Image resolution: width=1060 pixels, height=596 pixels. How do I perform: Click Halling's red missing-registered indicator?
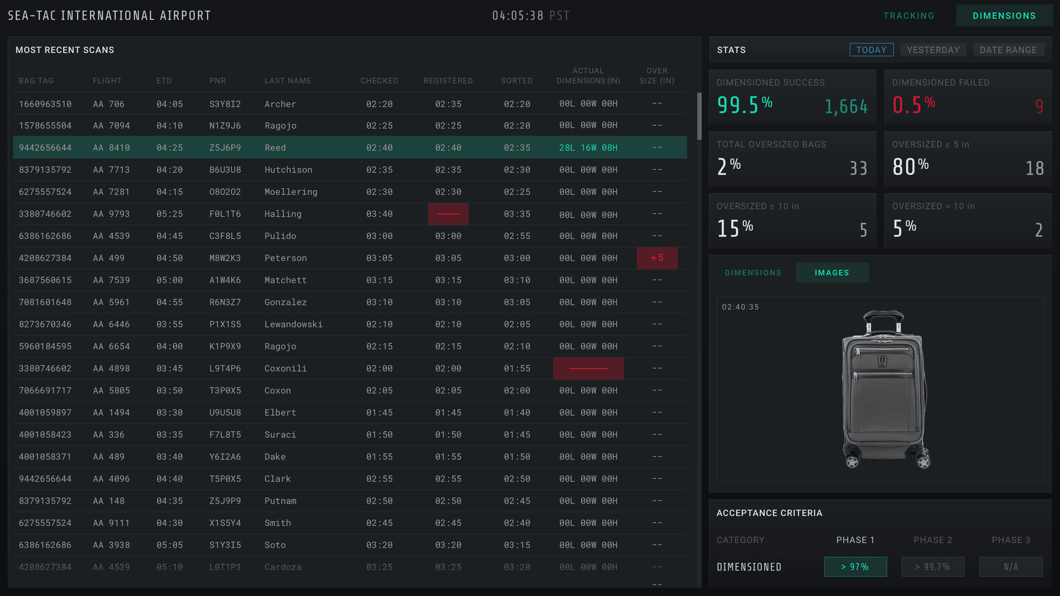tap(448, 214)
